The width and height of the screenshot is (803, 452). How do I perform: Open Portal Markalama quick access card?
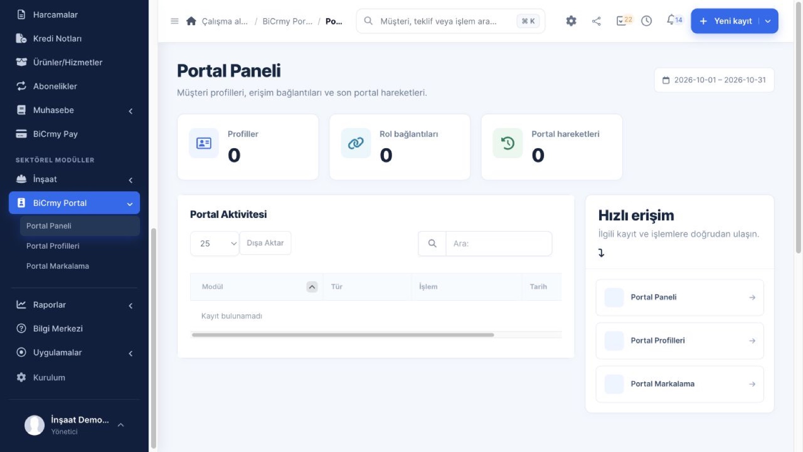[x=680, y=384]
